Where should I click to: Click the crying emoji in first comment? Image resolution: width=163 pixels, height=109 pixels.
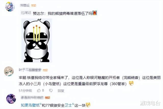tap(95, 13)
